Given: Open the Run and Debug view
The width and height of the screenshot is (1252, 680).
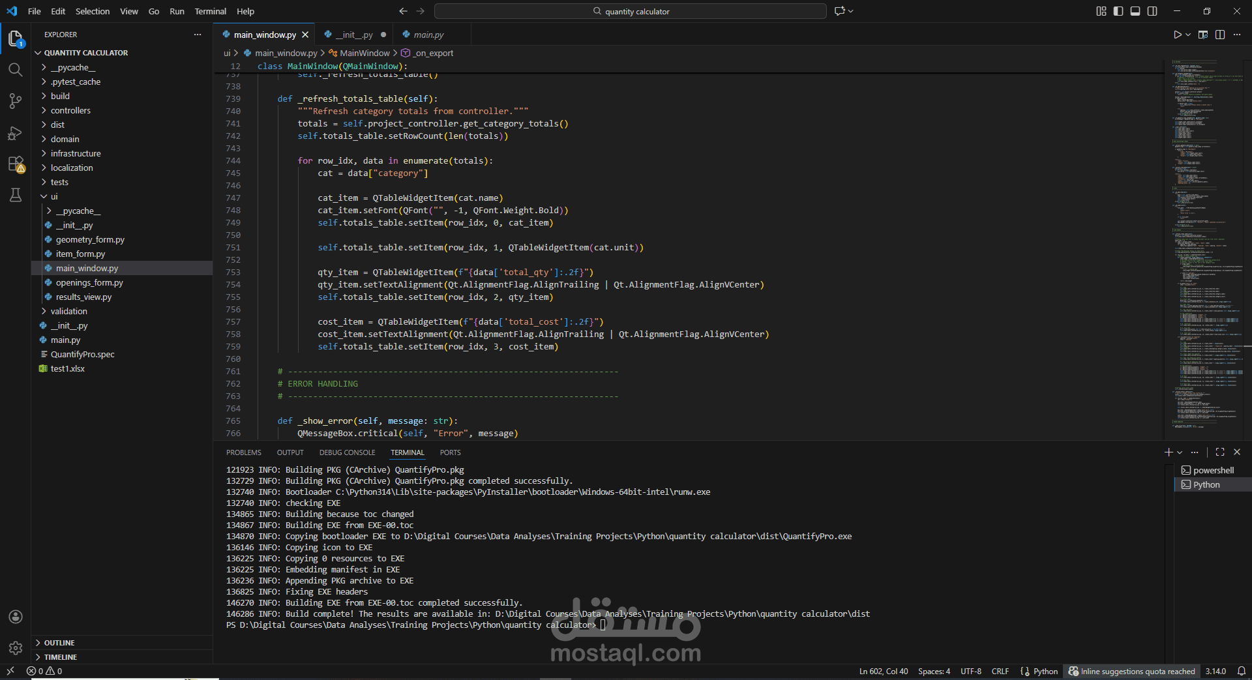Looking at the screenshot, I should [16, 133].
